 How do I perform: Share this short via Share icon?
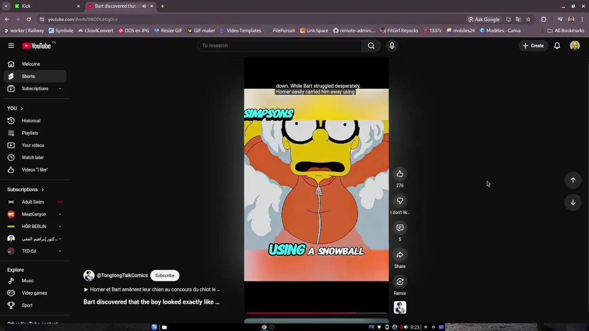coord(400,255)
